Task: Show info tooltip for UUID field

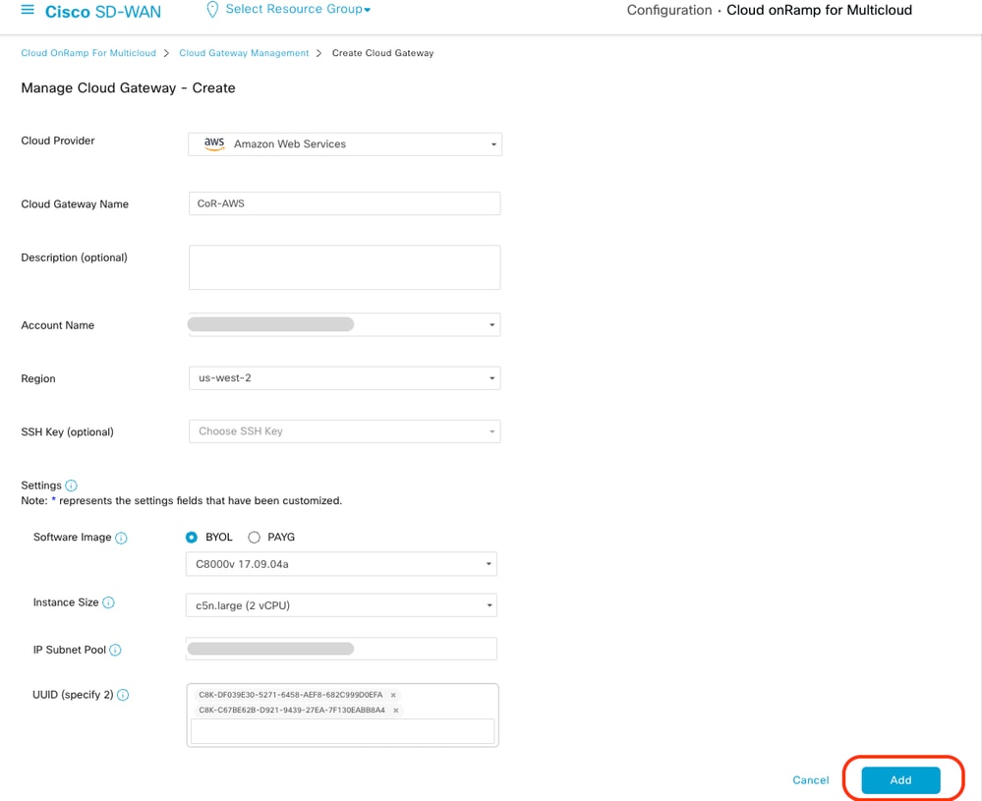Action: tap(124, 695)
